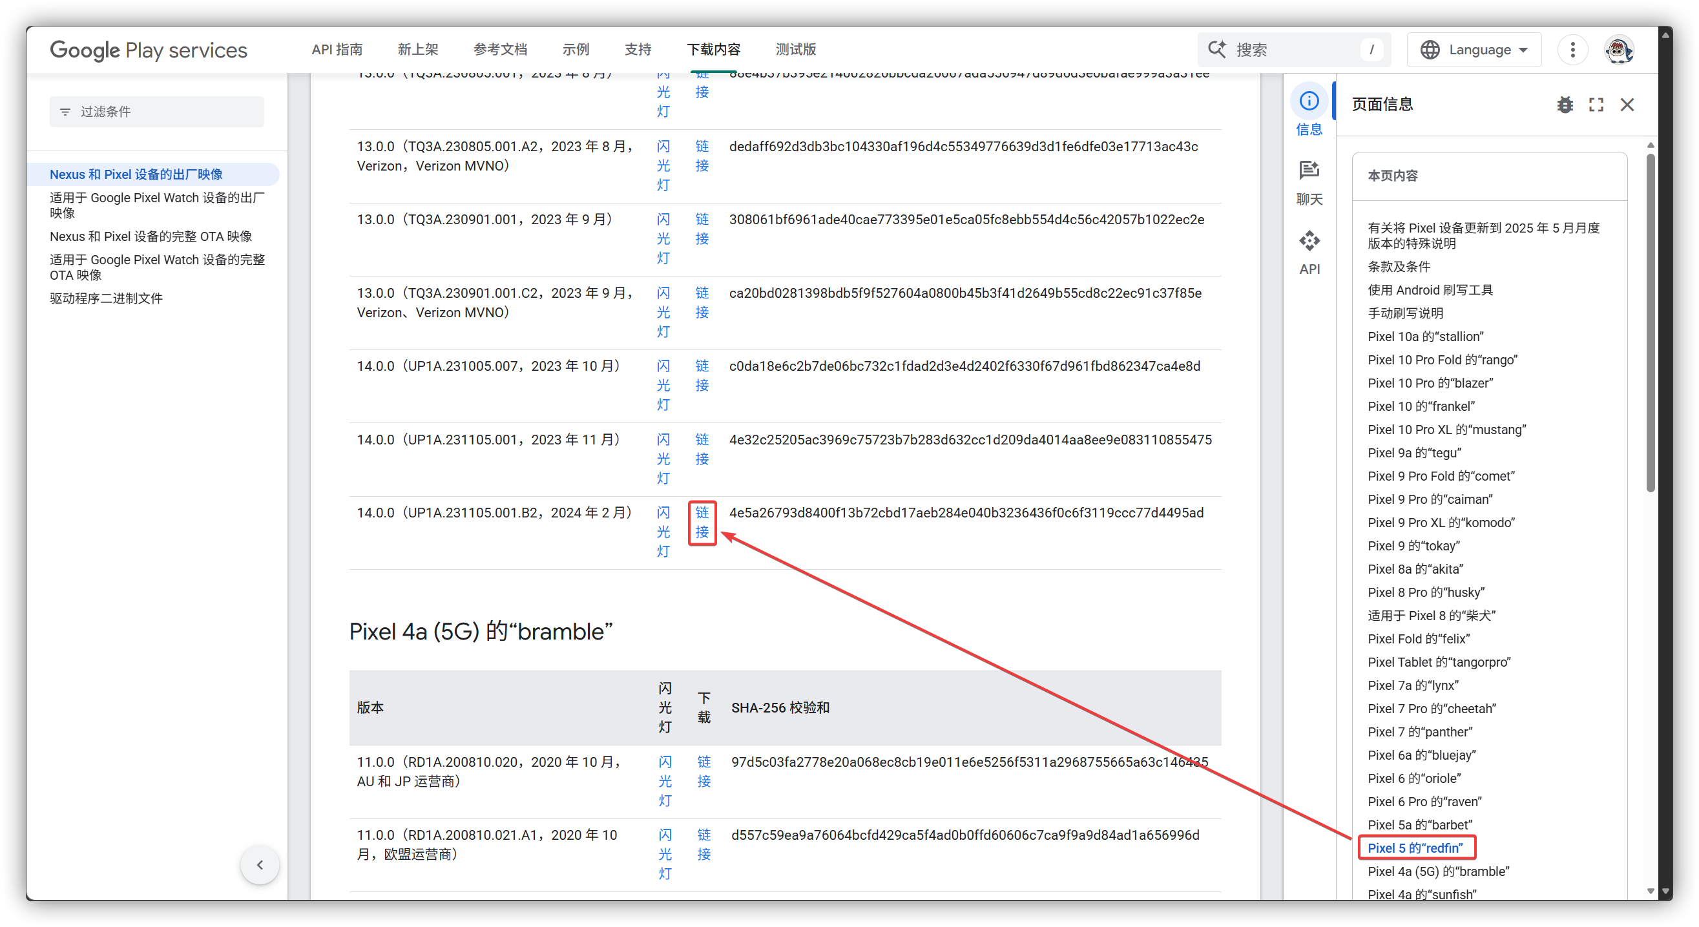
Task: Expand page info panel to fullscreen
Action: pyautogui.click(x=1596, y=104)
